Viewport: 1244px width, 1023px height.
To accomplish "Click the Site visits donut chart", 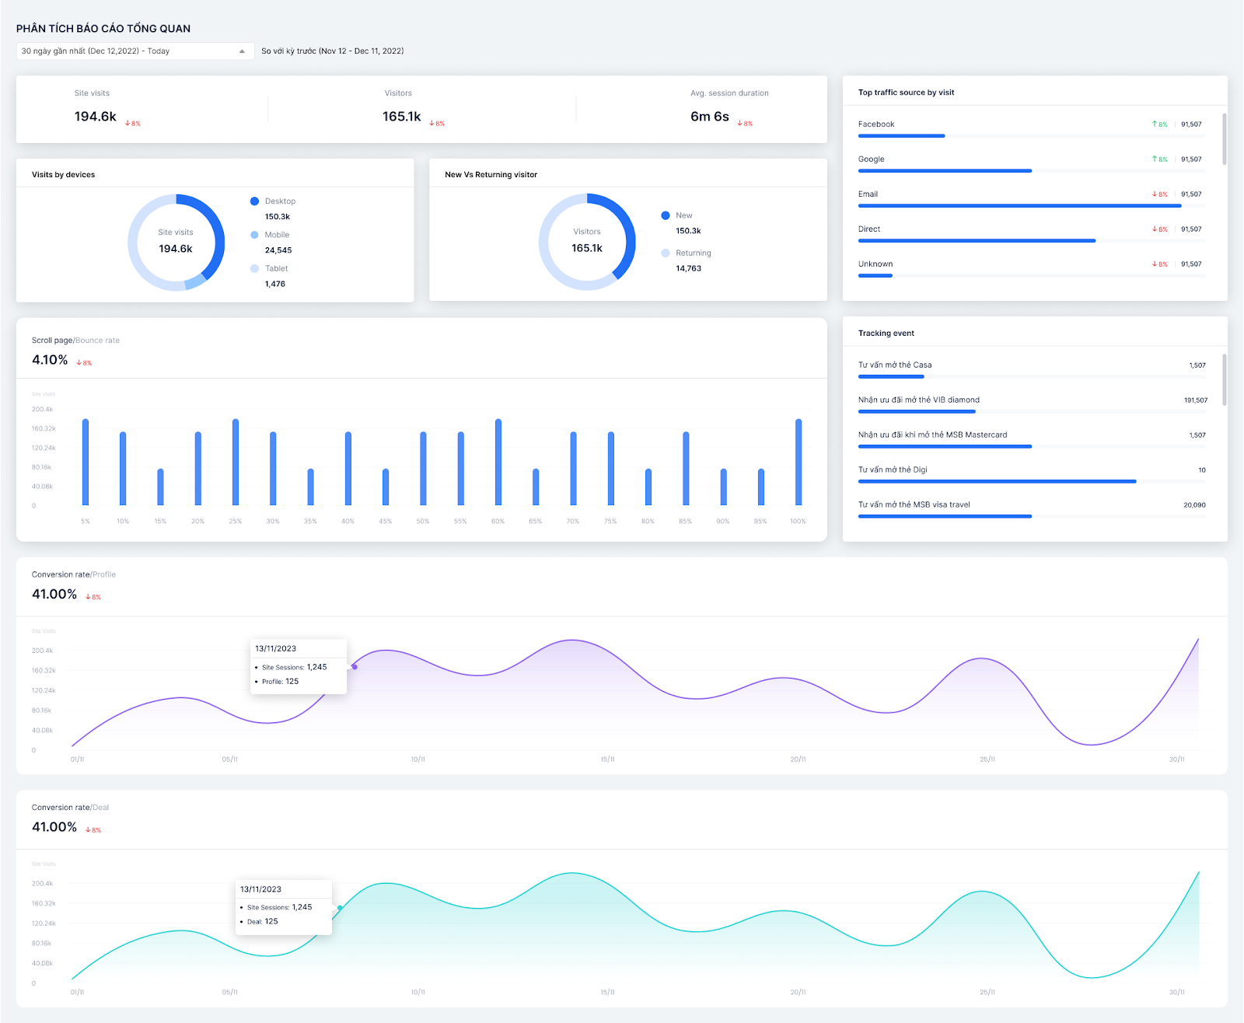I will (x=176, y=243).
